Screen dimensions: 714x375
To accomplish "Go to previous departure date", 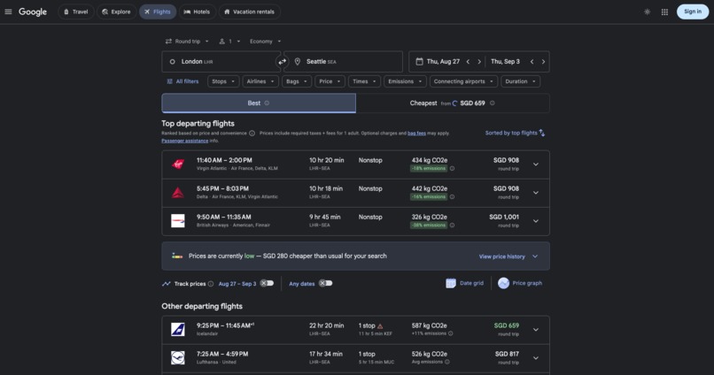I will 468,61.
